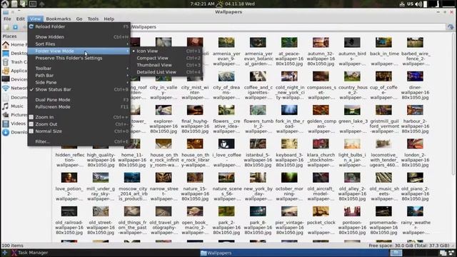Click the Music sidebar icon
This screenshot has height=257, width=457.
pyautogui.click(x=6, y=106)
